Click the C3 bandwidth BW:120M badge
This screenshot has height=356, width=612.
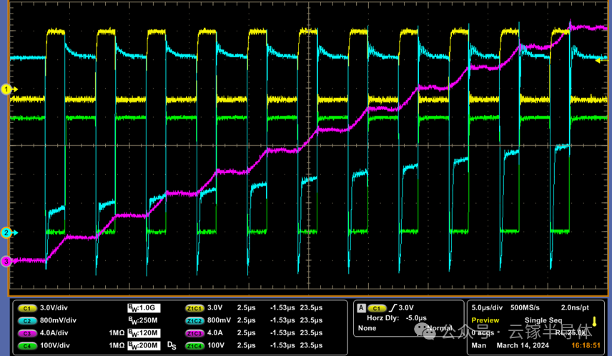click(144, 333)
